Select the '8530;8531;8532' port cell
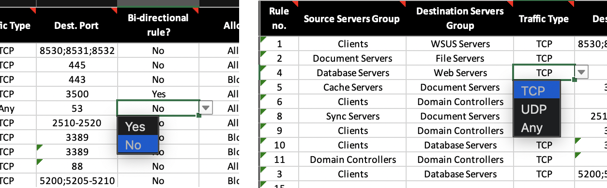The image size is (607, 188). coord(76,51)
